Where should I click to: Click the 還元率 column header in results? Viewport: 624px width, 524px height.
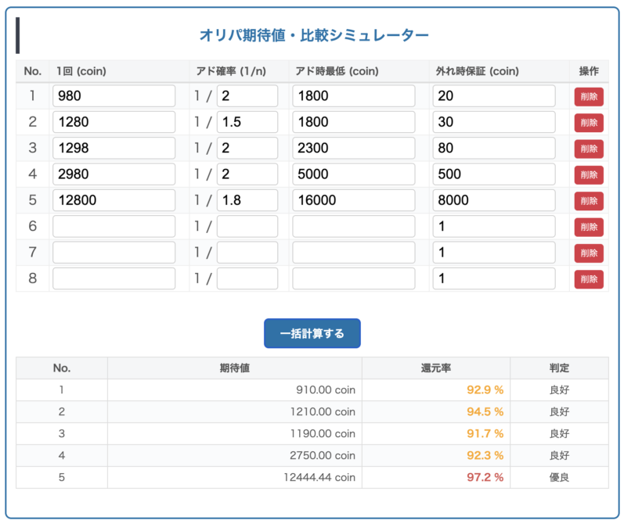[x=435, y=368]
